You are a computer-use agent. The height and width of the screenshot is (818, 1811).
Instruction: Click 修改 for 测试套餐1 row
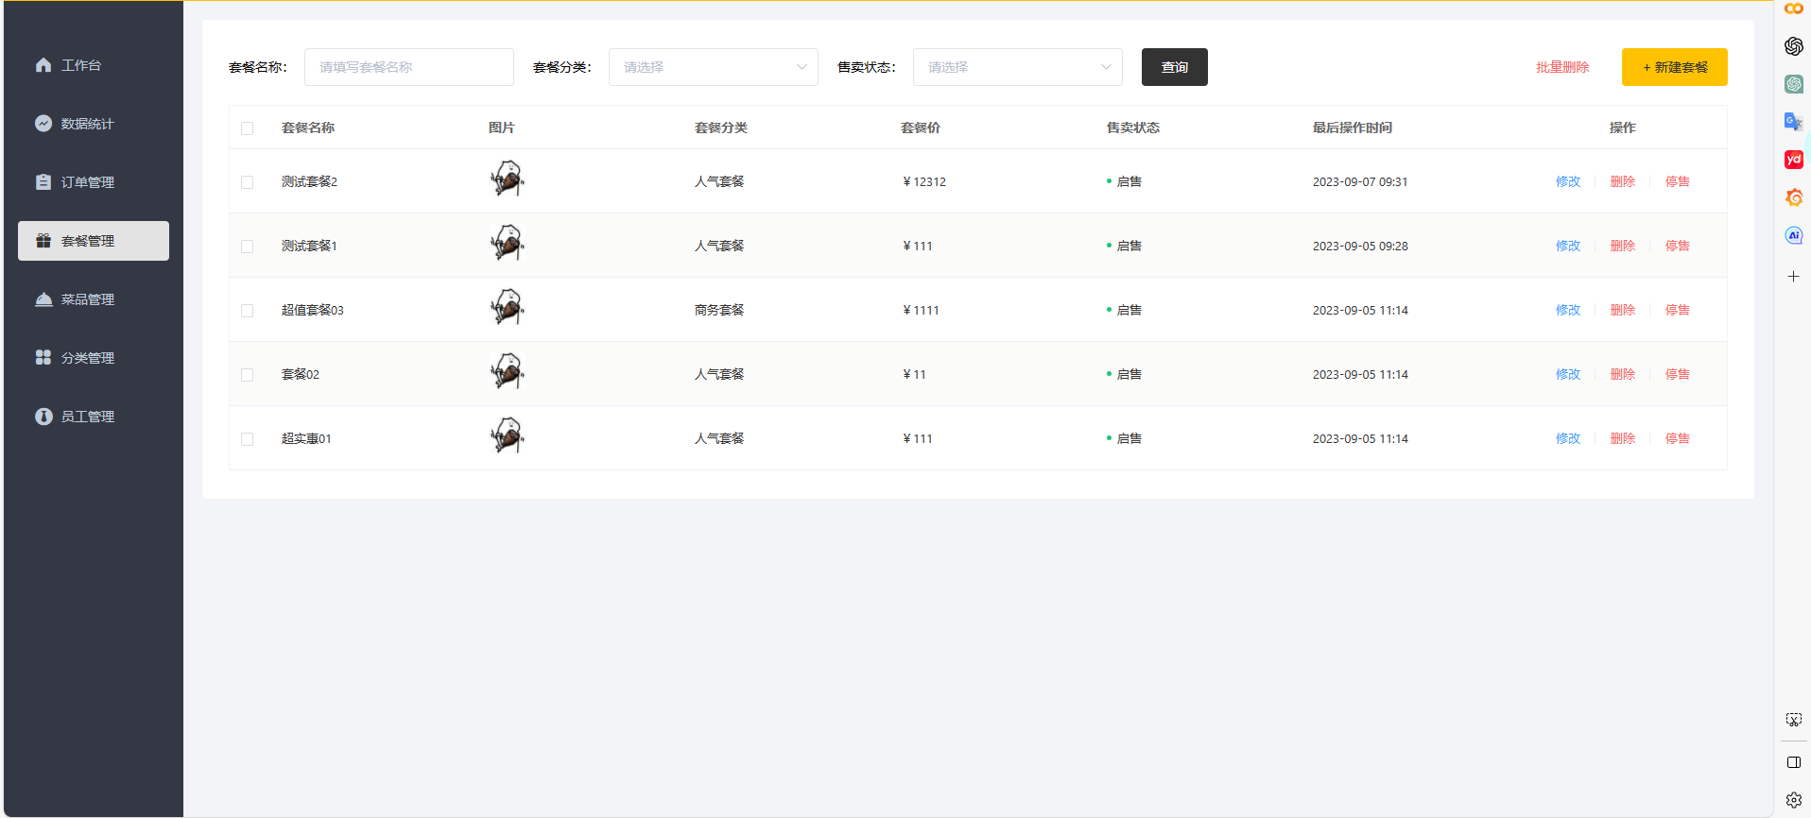point(1568,246)
